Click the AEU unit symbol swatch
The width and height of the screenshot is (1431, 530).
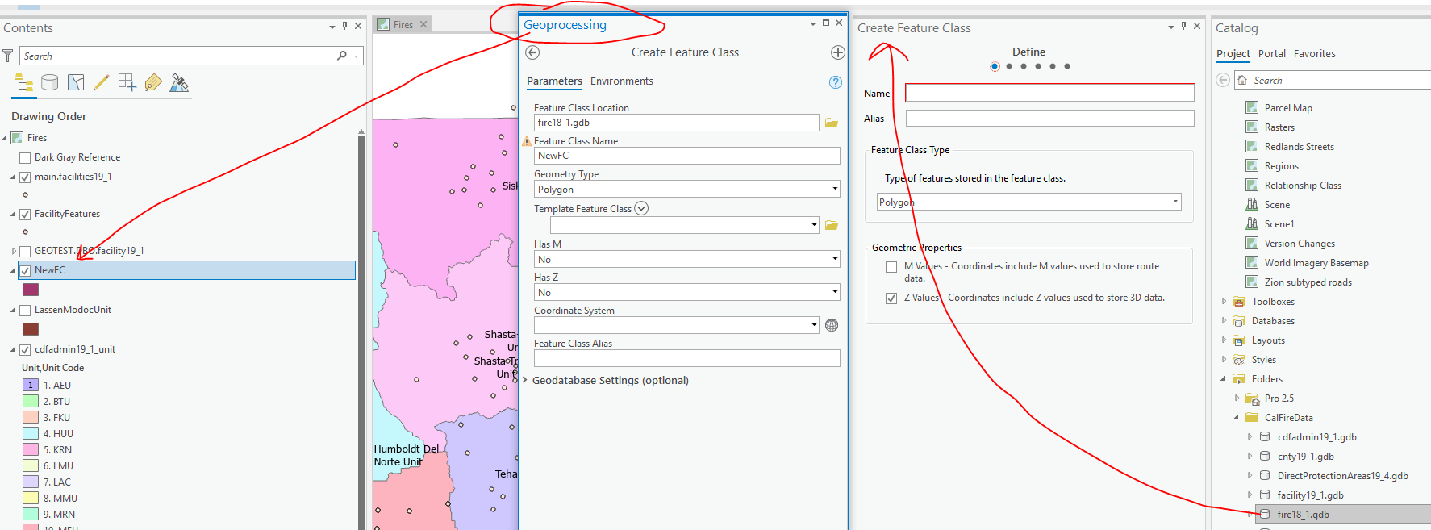pos(31,385)
